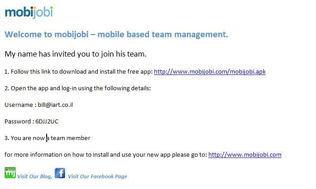
Task: Click the blue Facebook icon
Action: coord(60,172)
